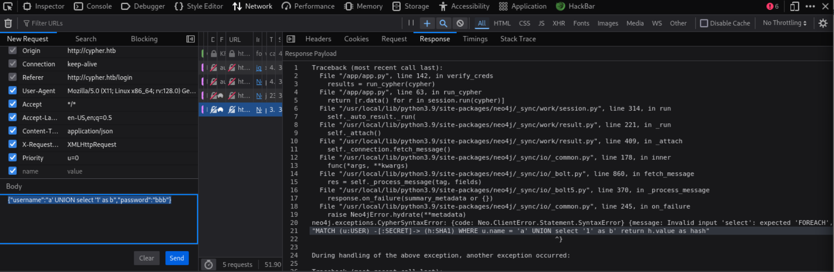Switch to the Console tab
This screenshot has height=272, width=834.
[x=93, y=6]
